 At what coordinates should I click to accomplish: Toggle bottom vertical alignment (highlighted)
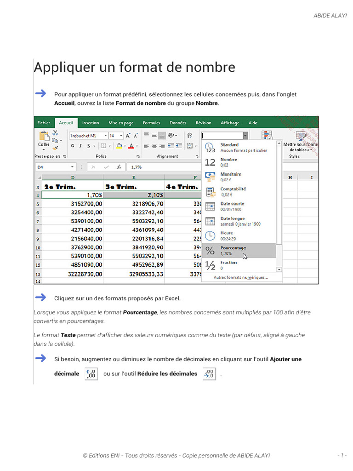[162, 136]
